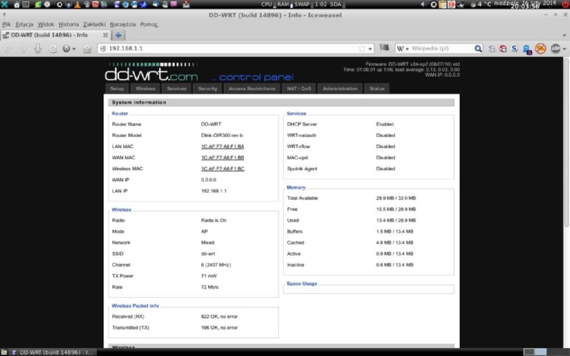Click the volume speaker icon in system tray
The height and width of the screenshot is (356, 570).
(423, 4)
